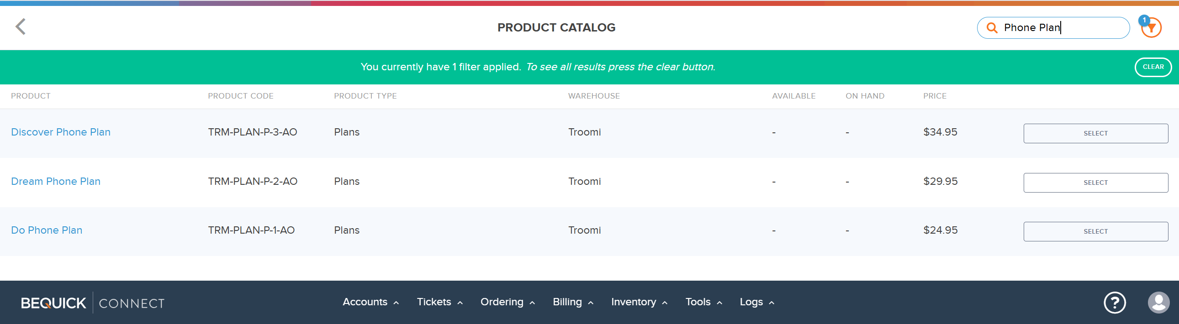Open the Dream Phone Plan link

tap(56, 182)
